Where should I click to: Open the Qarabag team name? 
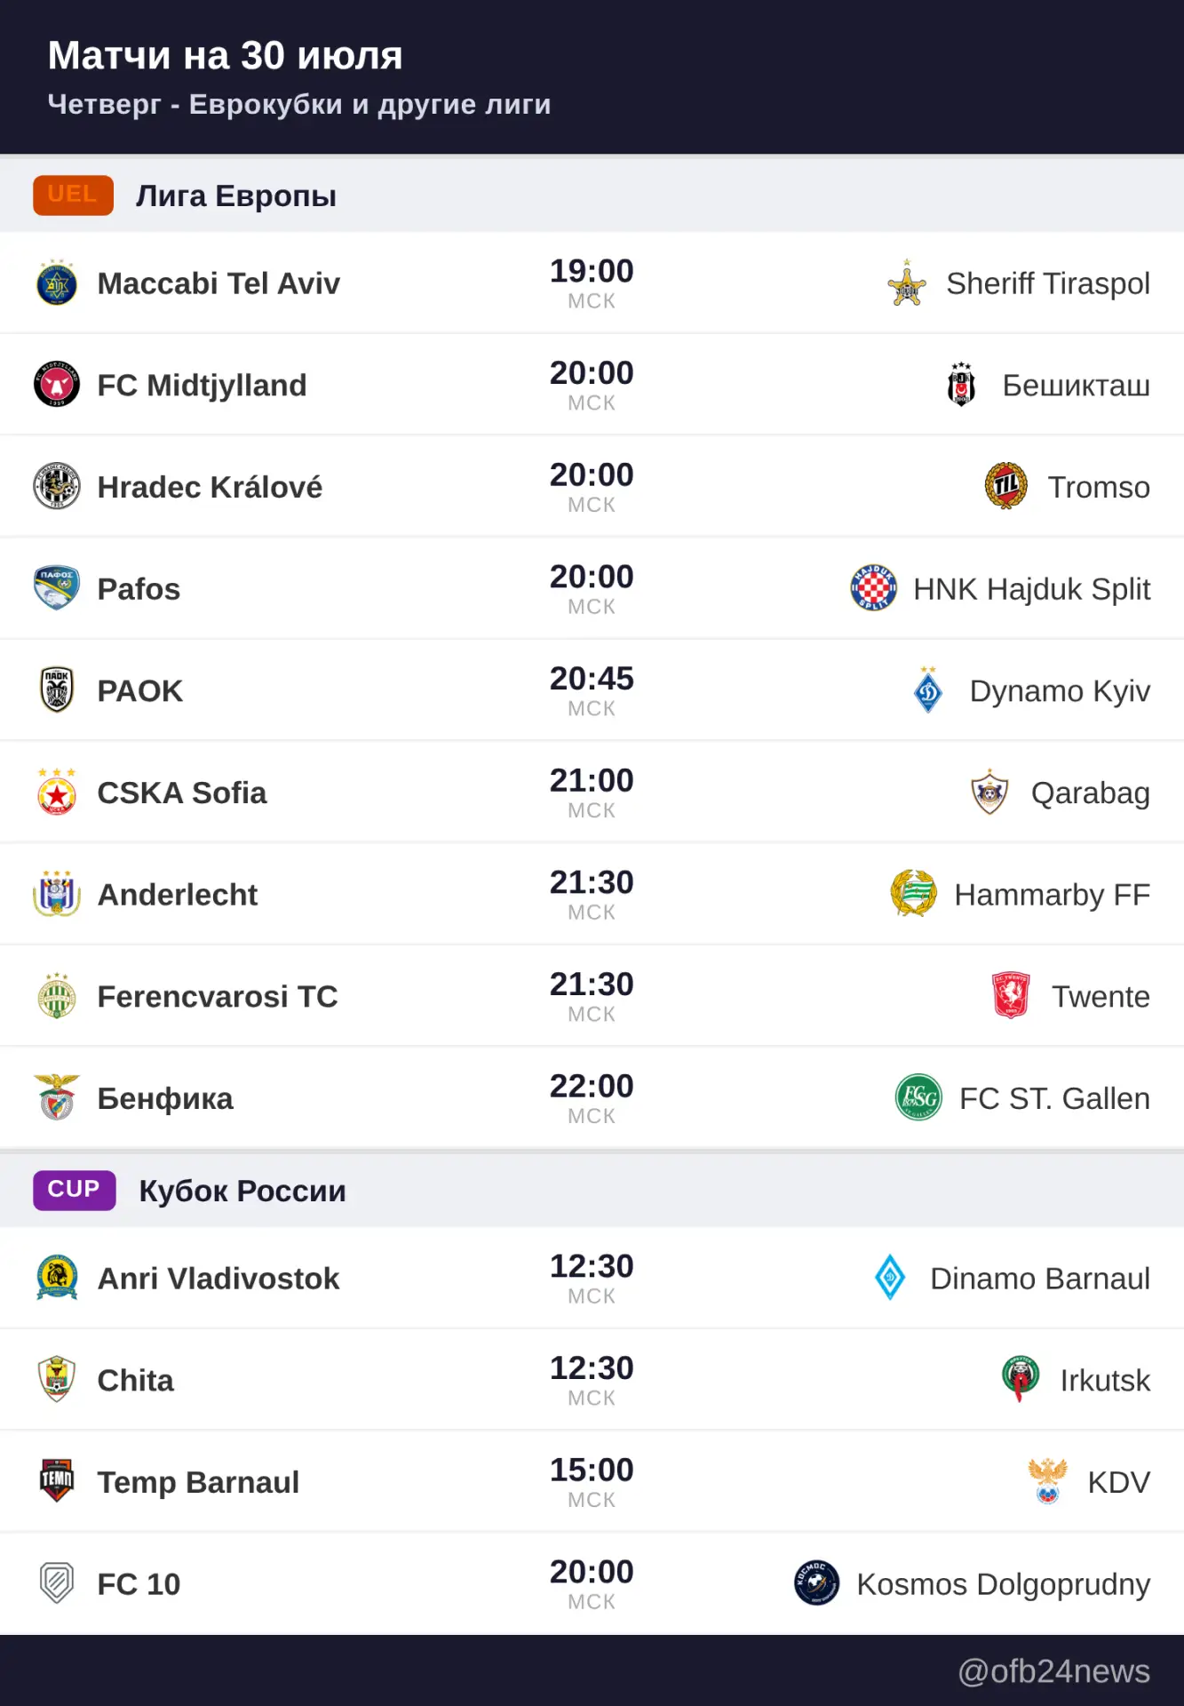(1091, 793)
